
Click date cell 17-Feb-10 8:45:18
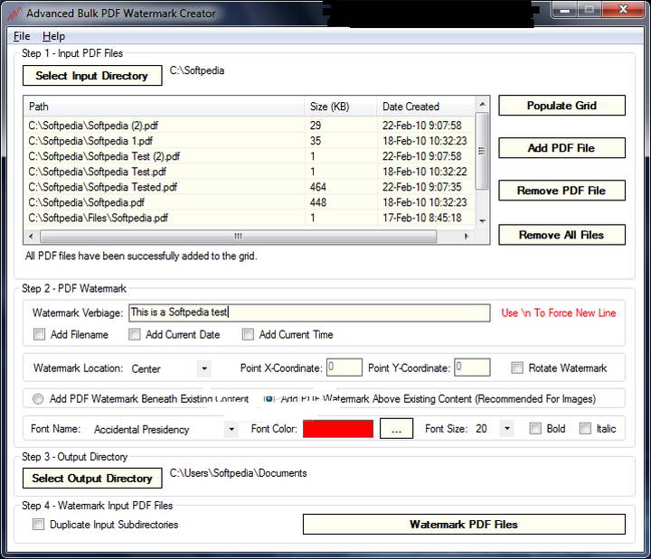click(422, 218)
